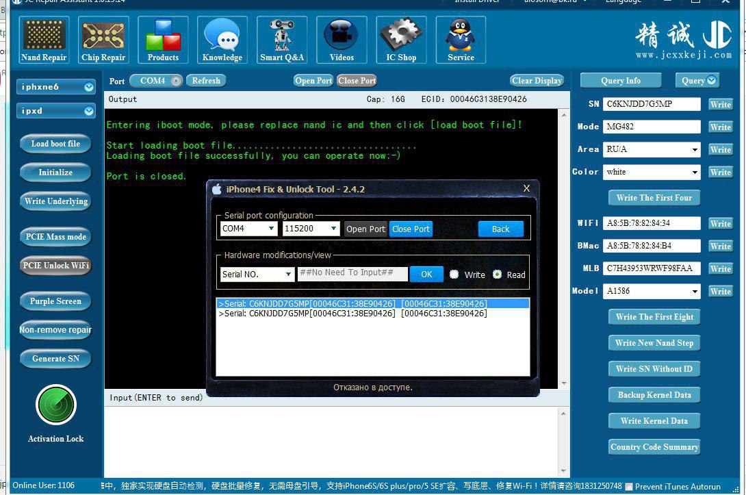Click Write New Nand Step button

click(x=654, y=343)
